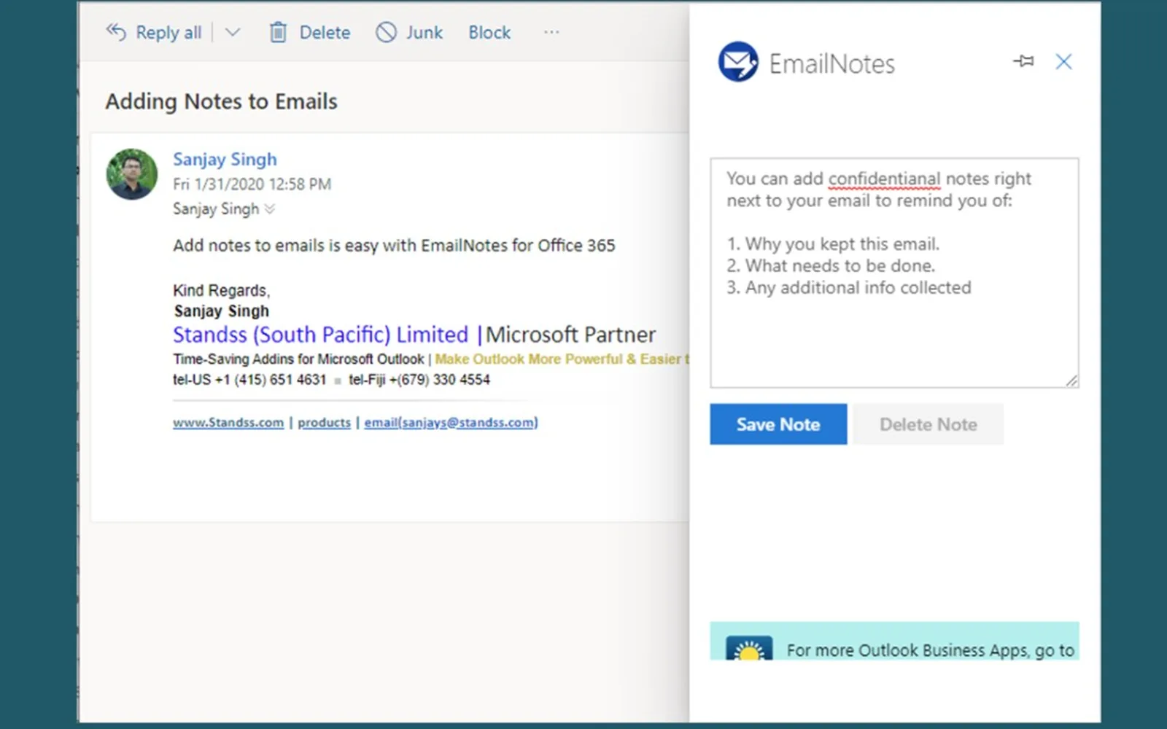Click the note area resize handle
Image resolution: width=1167 pixels, height=729 pixels.
pyautogui.click(x=1071, y=381)
